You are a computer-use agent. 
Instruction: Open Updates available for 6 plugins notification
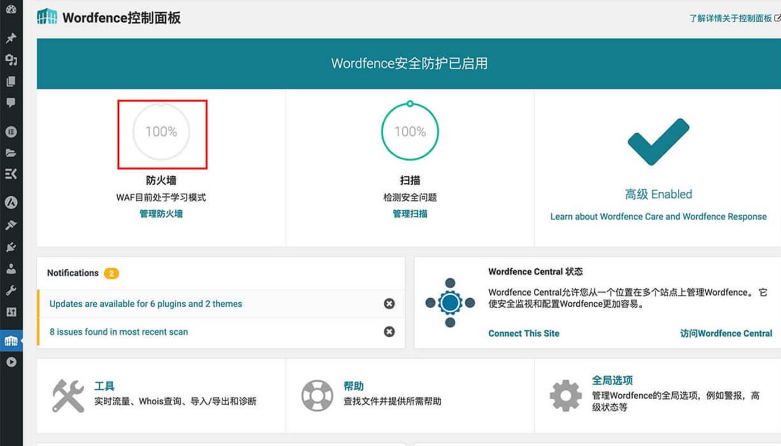point(146,304)
